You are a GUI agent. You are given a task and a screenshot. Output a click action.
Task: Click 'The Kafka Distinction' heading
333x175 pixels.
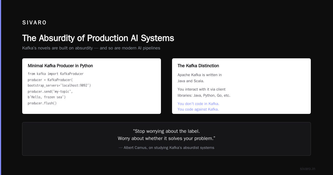(198, 66)
